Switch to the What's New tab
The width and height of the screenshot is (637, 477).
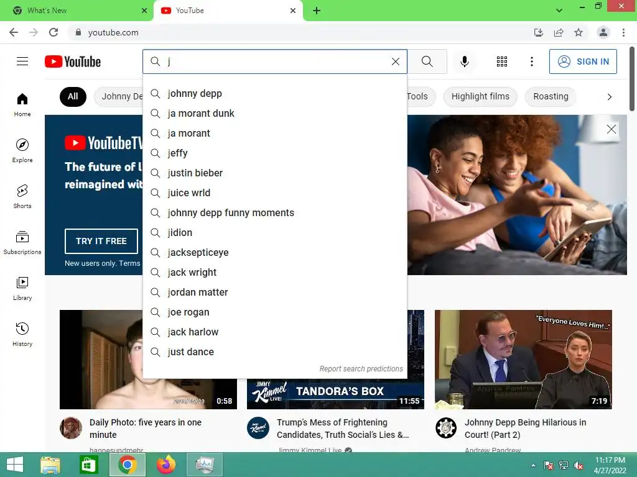[76, 11]
